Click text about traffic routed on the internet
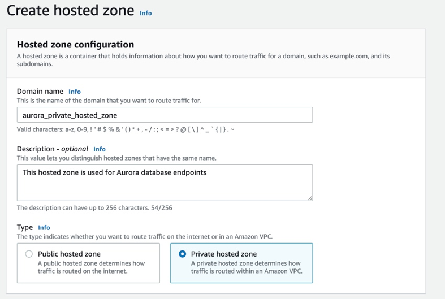The height and width of the screenshot is (299, 445). tap(91, 267)
